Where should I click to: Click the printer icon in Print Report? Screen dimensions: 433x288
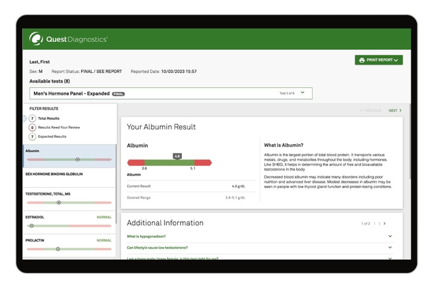pyautogui.click(x=362, y=60)
